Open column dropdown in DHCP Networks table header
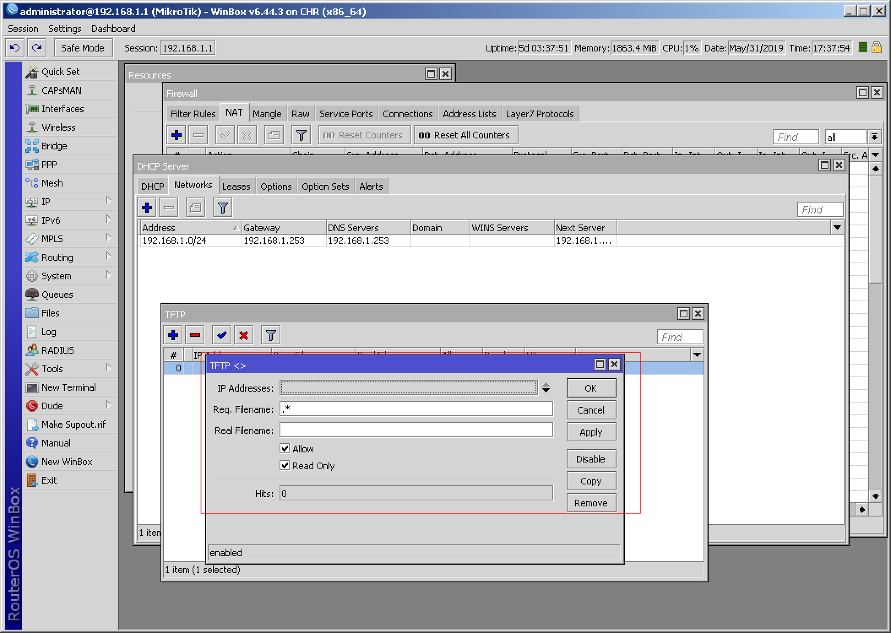Viewport: 891px width, 633px height. pos(837,227)
